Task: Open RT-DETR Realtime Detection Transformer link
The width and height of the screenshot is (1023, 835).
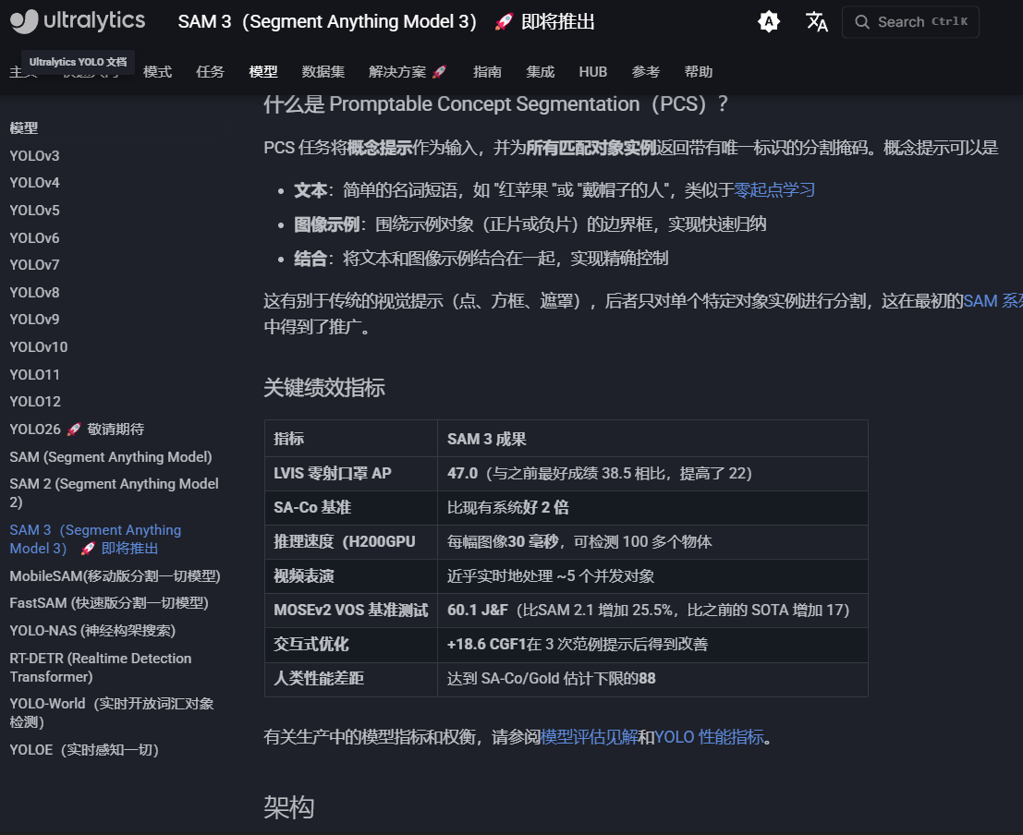Action: click(x=101, y=667)
